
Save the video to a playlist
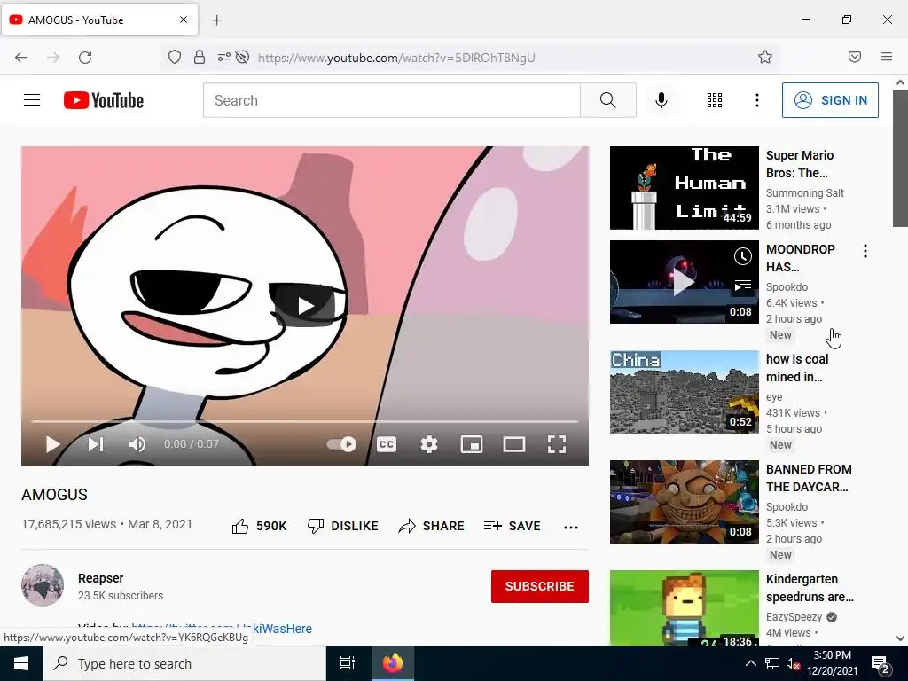pos(512,526)
